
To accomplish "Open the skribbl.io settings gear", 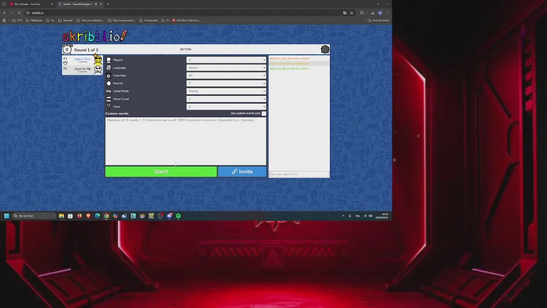I will click(325, 50).
